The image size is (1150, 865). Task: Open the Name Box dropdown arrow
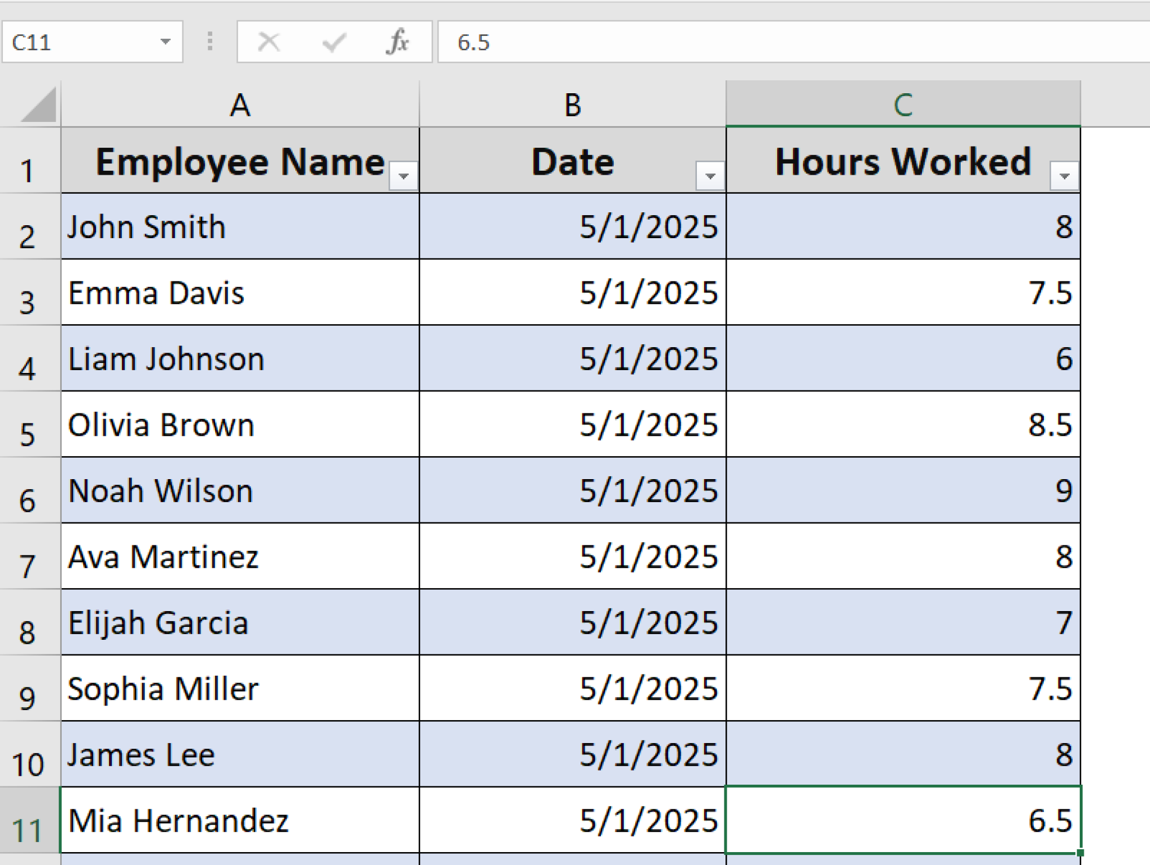[x=166, y=40]
